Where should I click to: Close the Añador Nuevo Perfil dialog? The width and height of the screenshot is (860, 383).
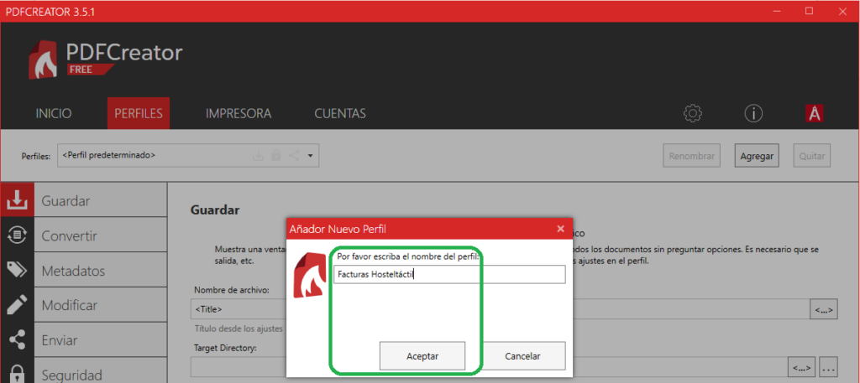560,228
